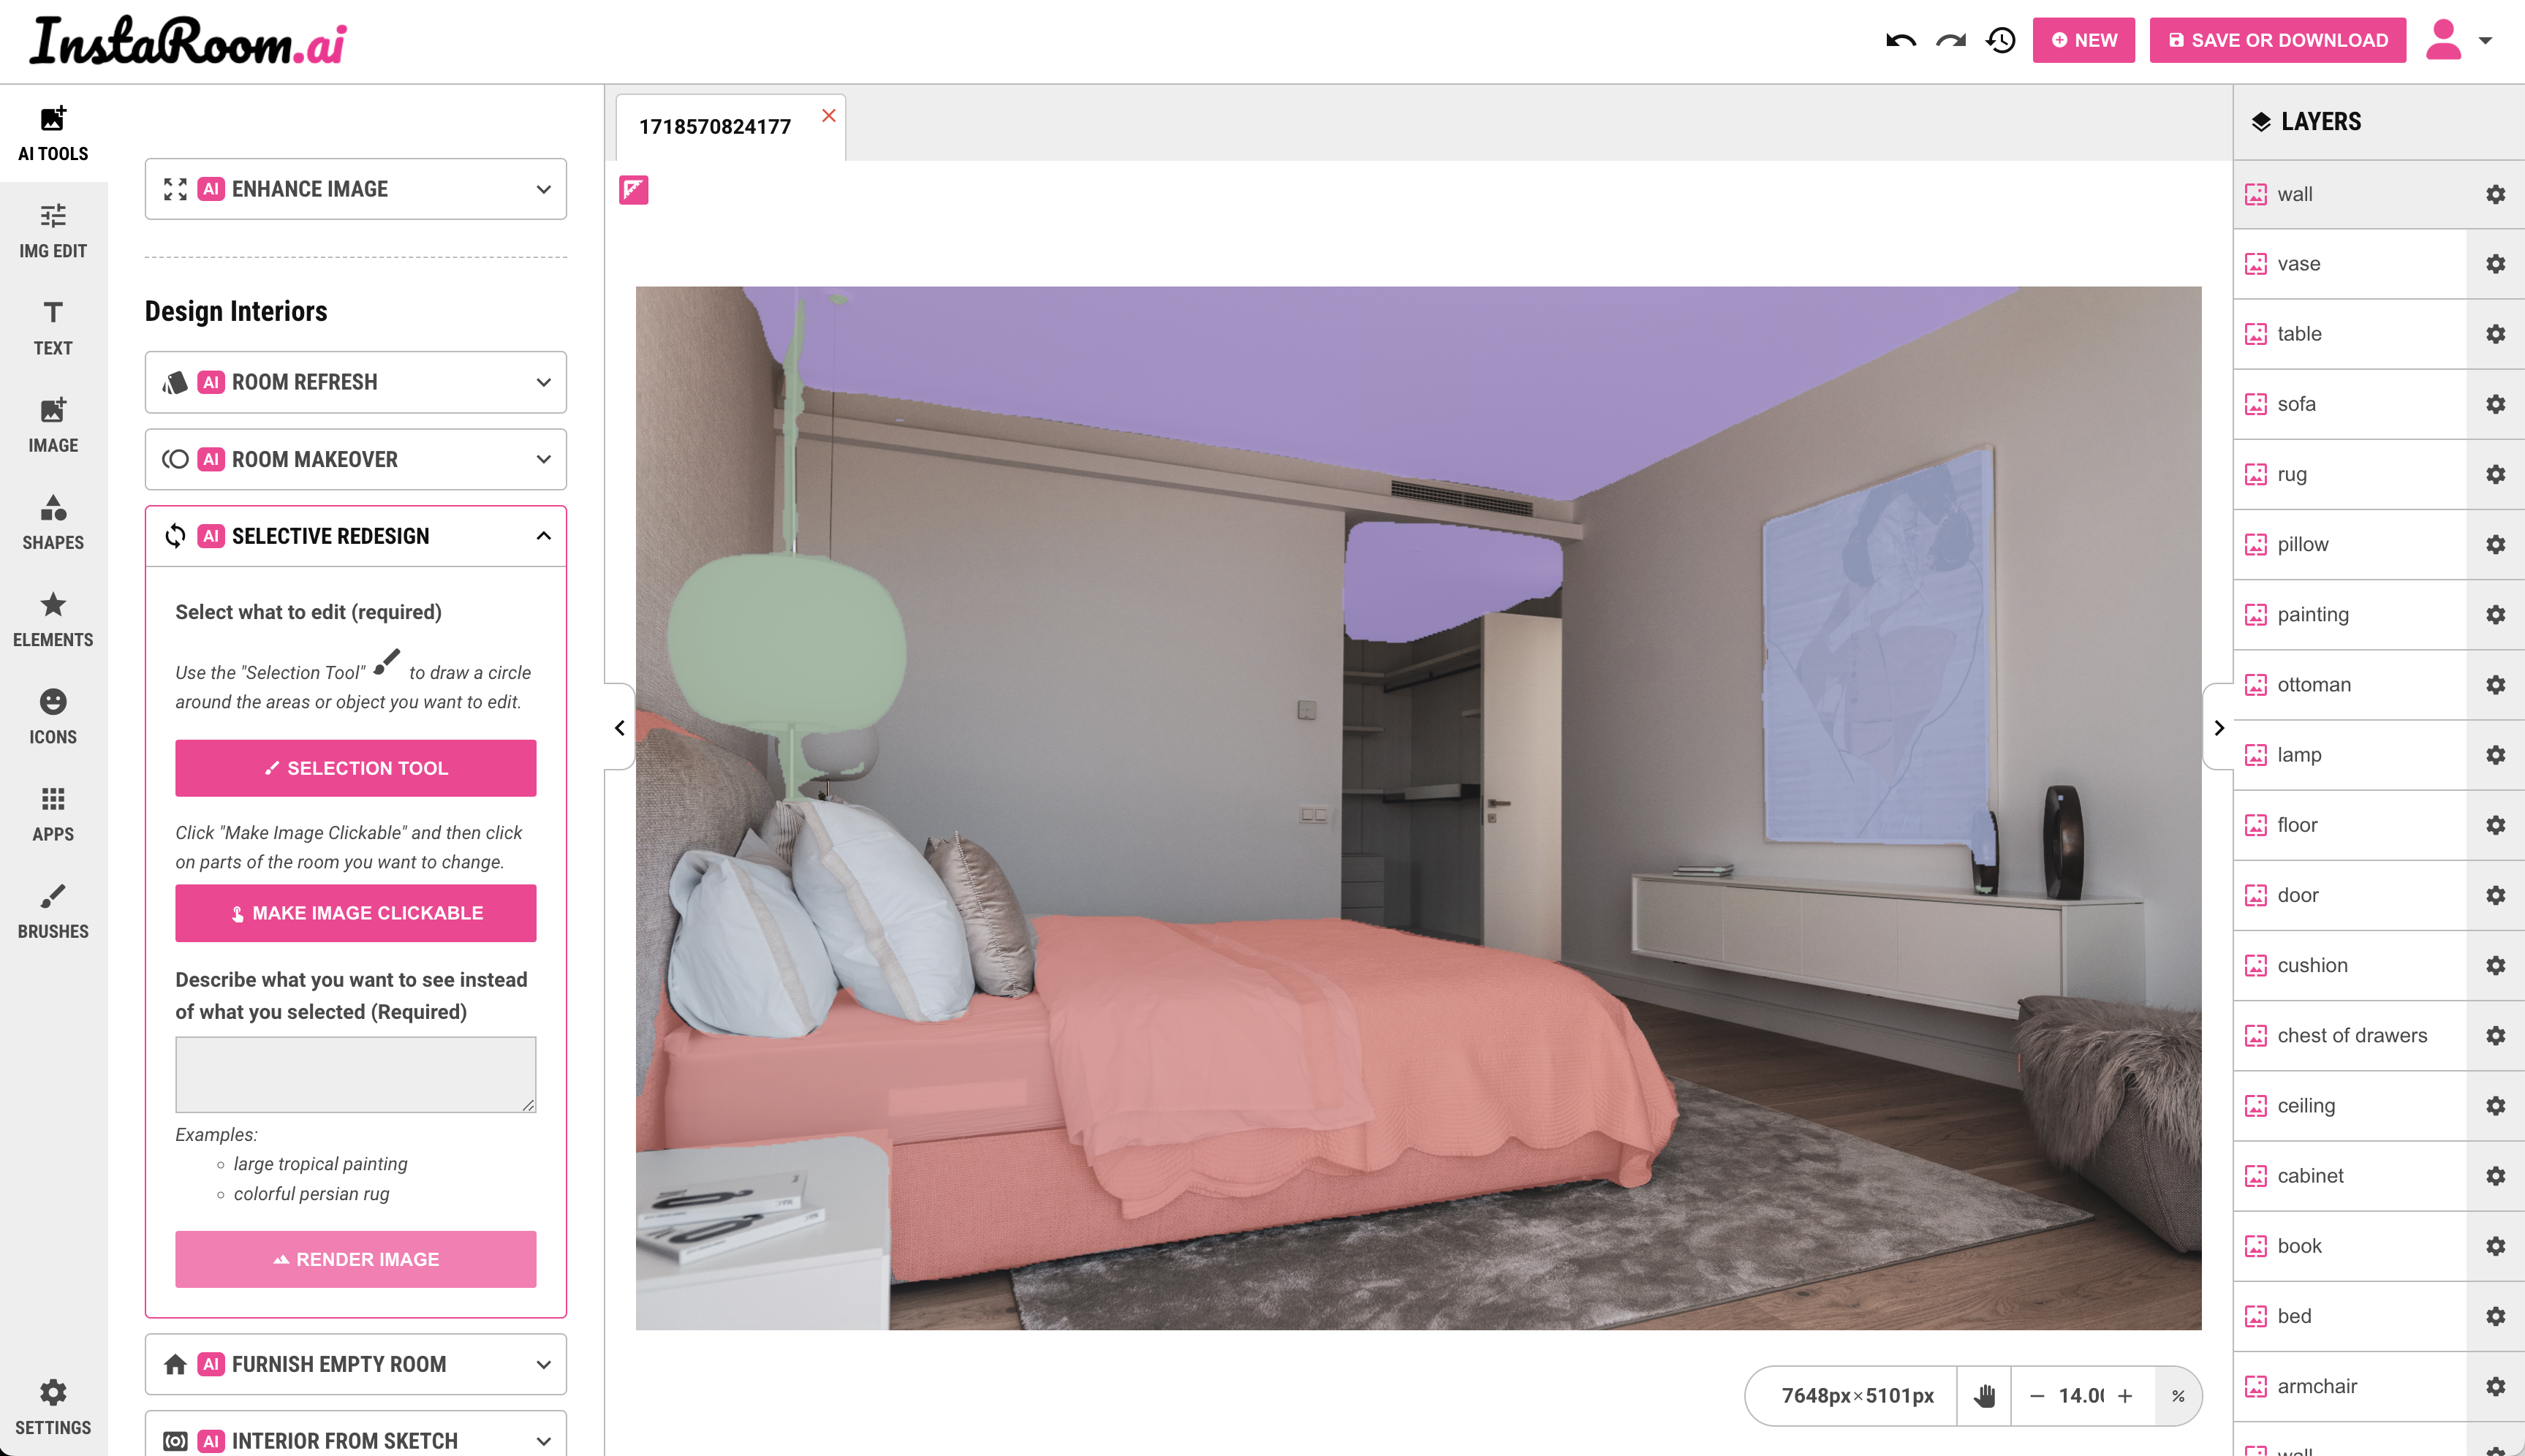This screenshot has width=2525, height=1456.
Task: Increase zoom with the plus button
Action: 2125,1395
